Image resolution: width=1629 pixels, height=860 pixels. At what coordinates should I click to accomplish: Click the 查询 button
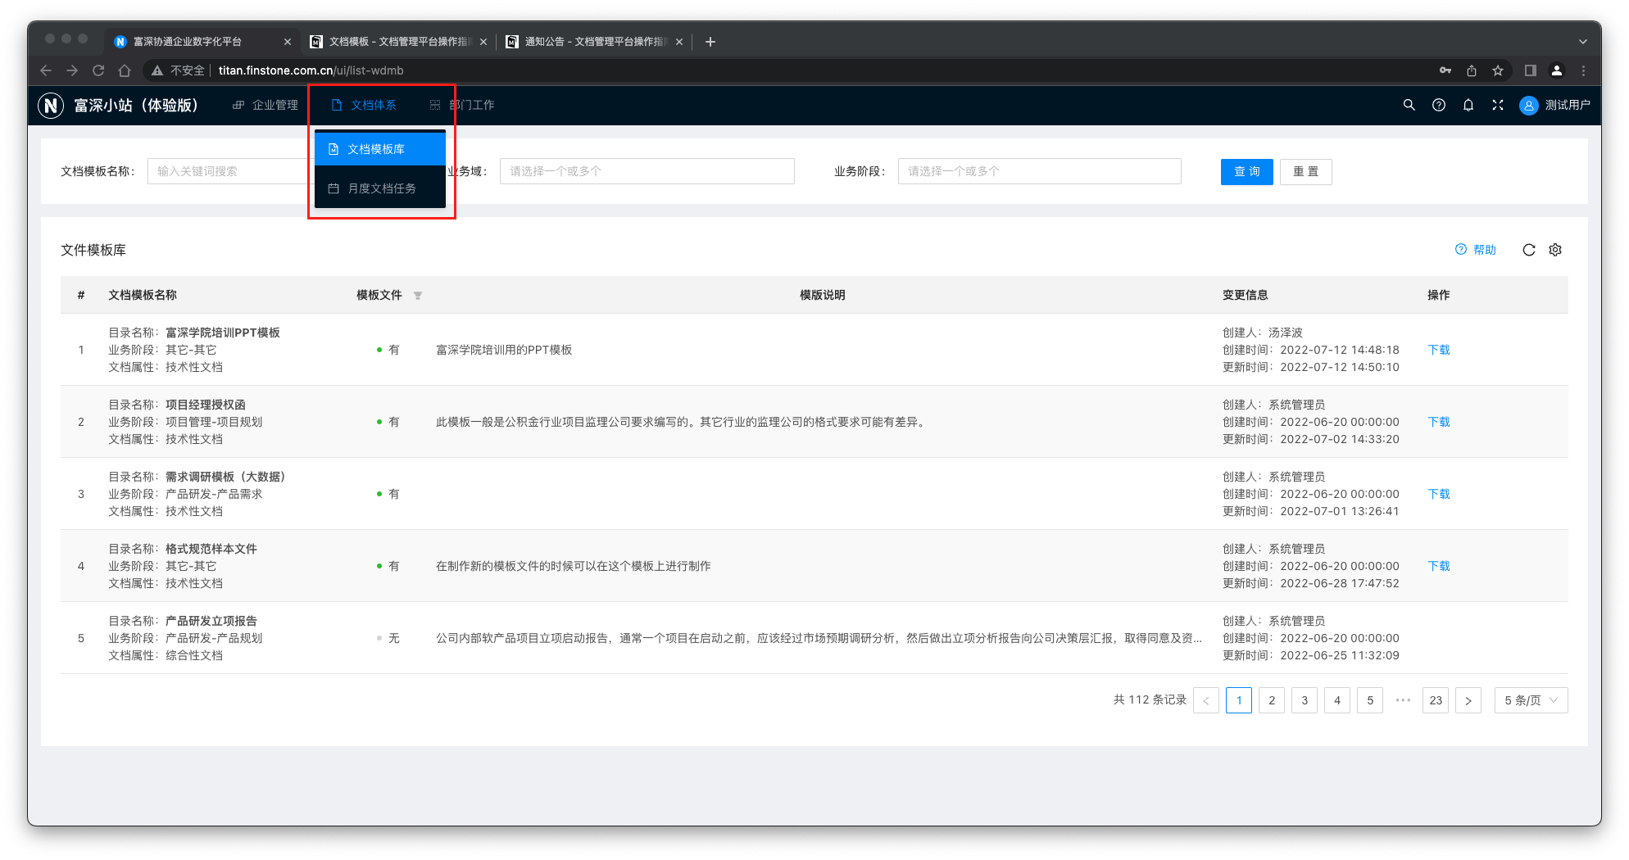point(1247,171)
